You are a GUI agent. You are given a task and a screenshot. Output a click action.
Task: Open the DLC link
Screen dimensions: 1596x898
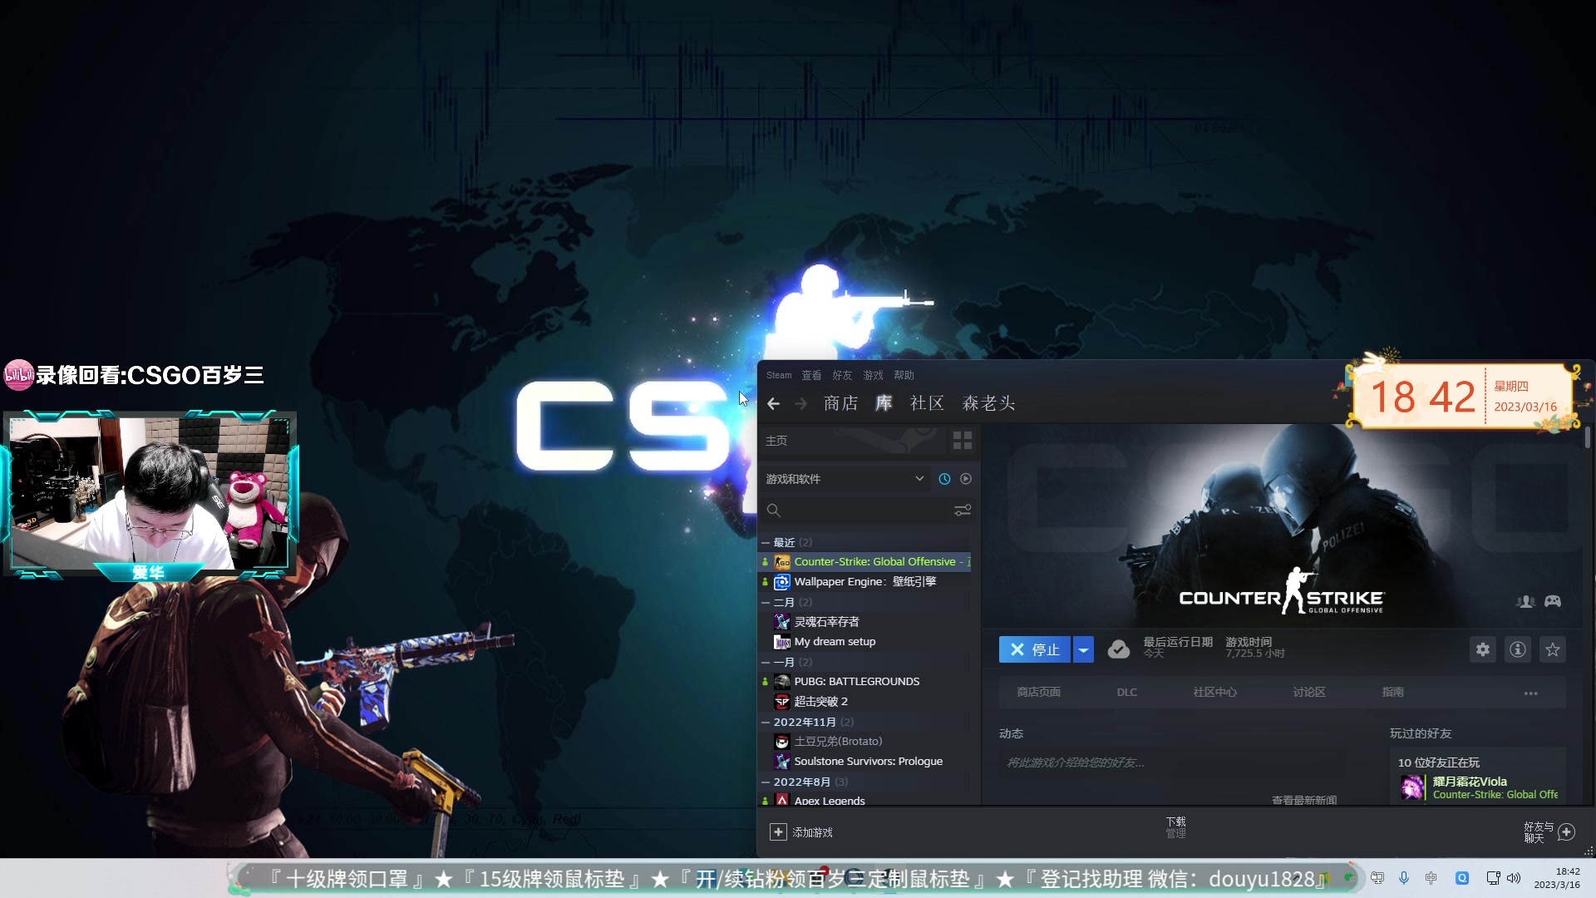click(1126, 692)
